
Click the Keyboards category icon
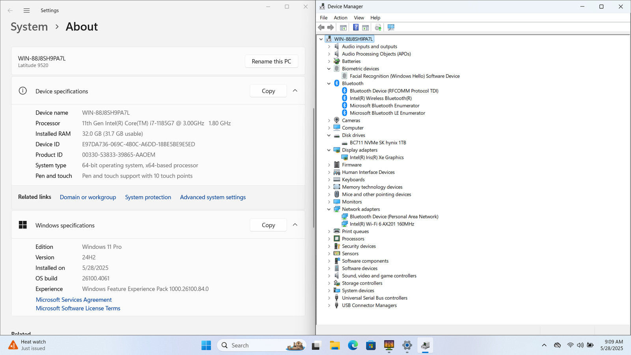point(337,179)
